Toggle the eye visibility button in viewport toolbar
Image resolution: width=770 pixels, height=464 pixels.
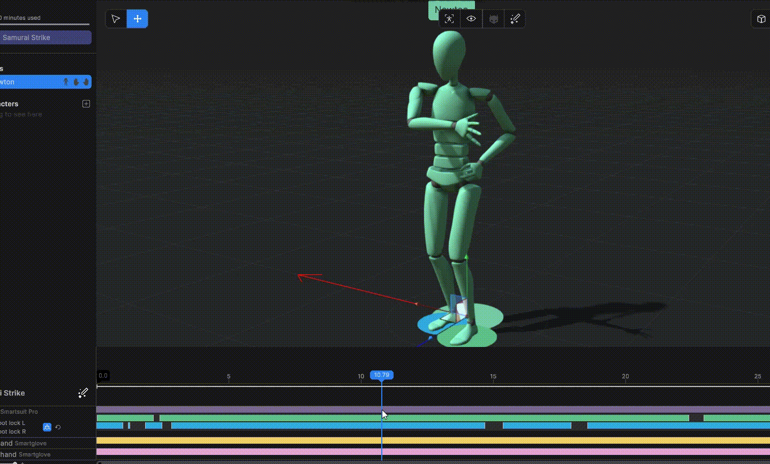click(471, 19)
